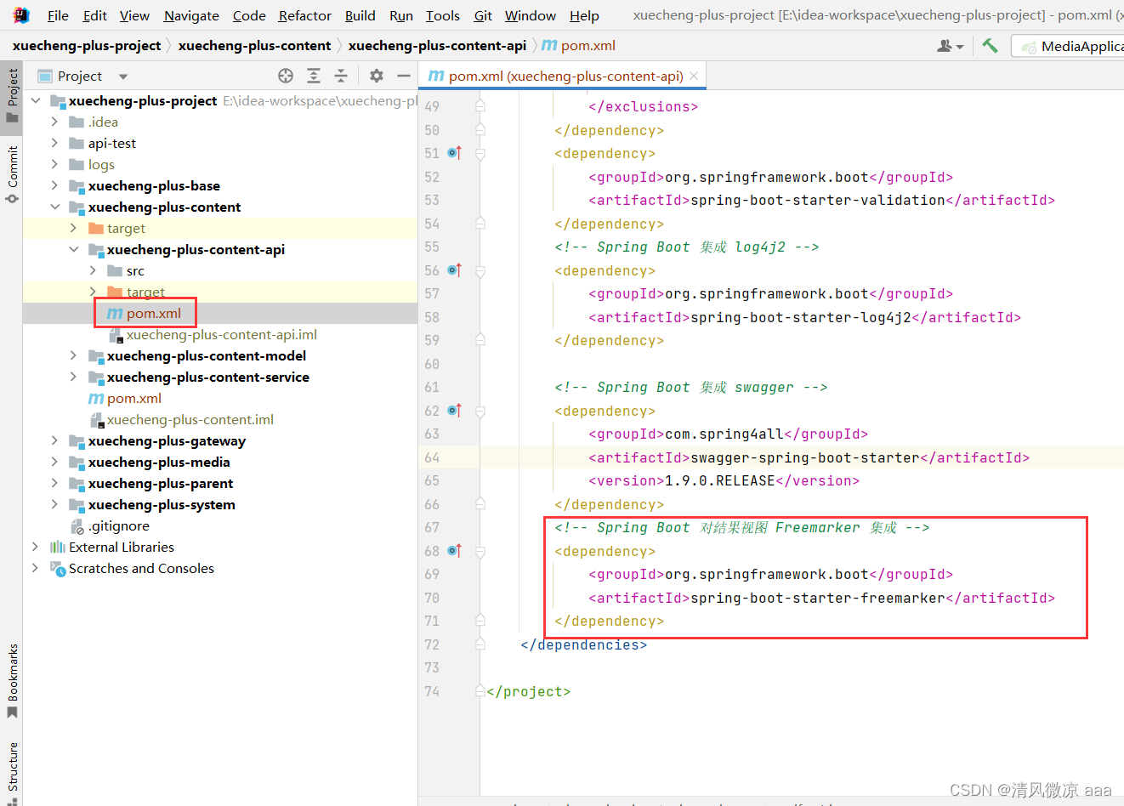The width and height of the screenshot is (1124, 806).
Task: Open the Edit menu
Action: pyautogui.click(x=94, y=15)
